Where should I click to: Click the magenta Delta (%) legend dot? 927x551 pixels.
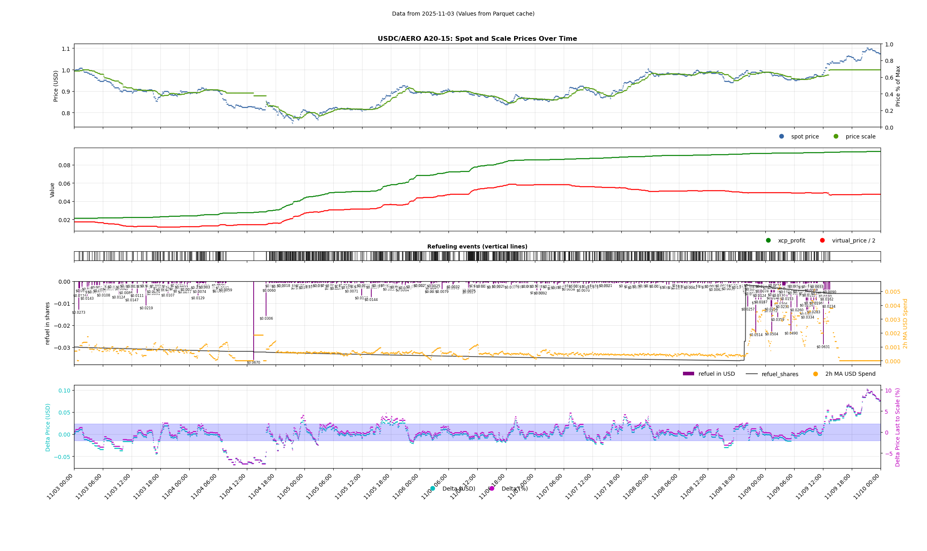[x=492, y=489]
